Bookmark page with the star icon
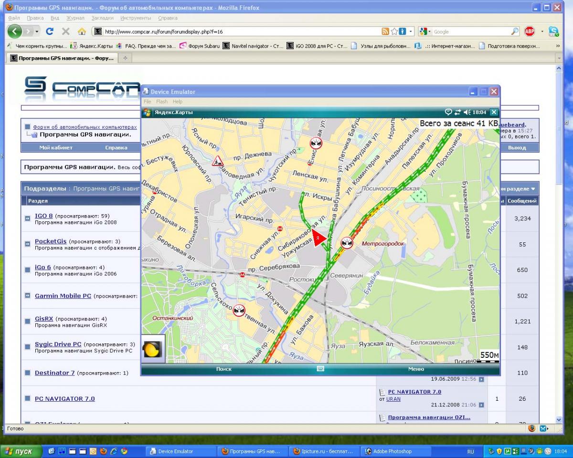Screen dimensions: 573x458 tap(394, 31)
